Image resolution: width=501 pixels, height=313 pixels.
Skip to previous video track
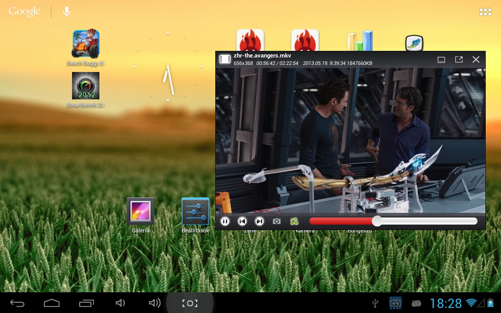tap(242, 221)
